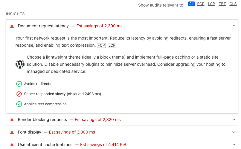
Task: Expand the Render blocking requests chevron
Action: [234, 120]
